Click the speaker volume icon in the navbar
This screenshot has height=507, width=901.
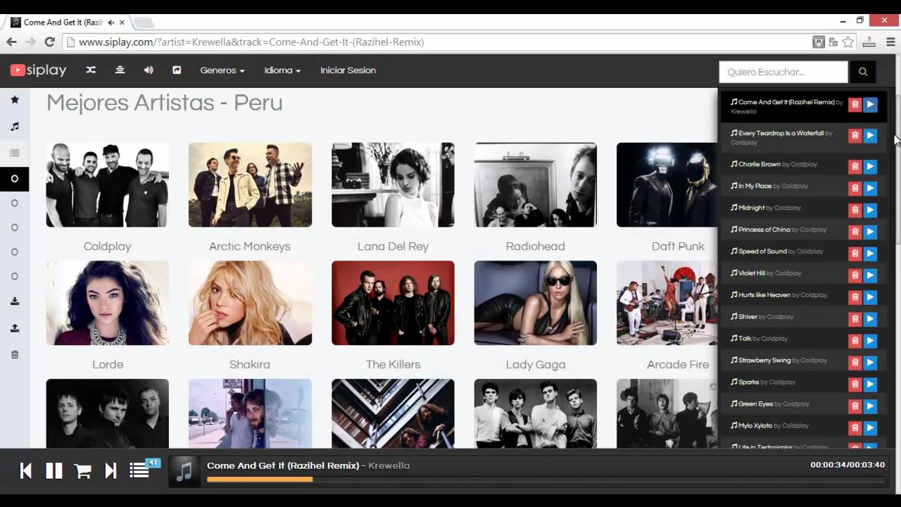pos(149,70)
